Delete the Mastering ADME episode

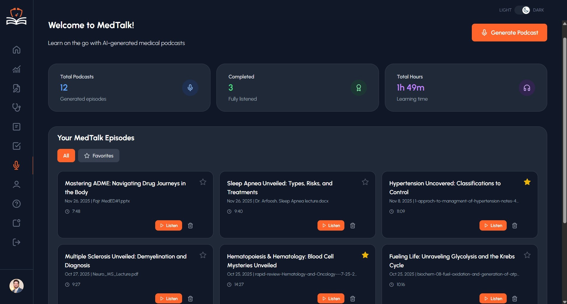[190, 226]
